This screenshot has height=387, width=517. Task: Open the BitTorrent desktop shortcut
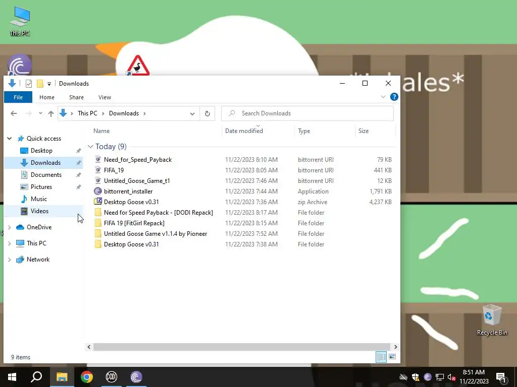click(x=20, y=64)
